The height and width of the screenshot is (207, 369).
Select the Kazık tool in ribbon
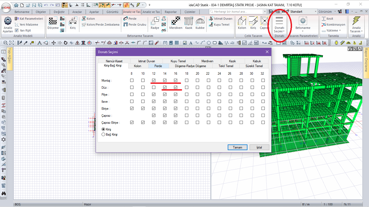coord(189,23)
